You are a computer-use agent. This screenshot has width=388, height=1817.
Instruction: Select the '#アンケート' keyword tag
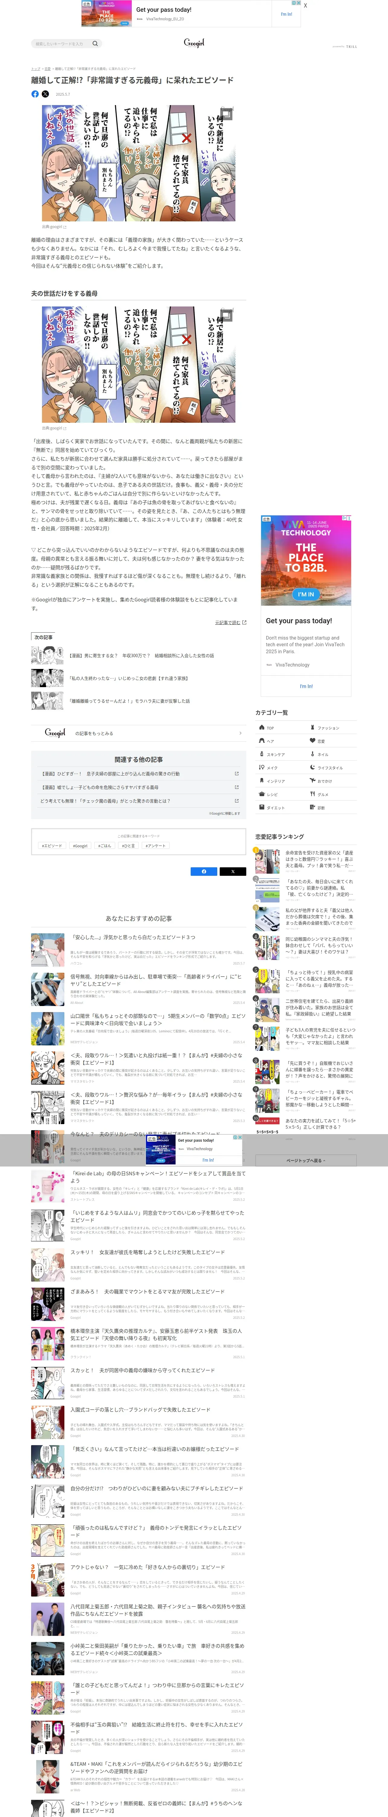point(156,846)
